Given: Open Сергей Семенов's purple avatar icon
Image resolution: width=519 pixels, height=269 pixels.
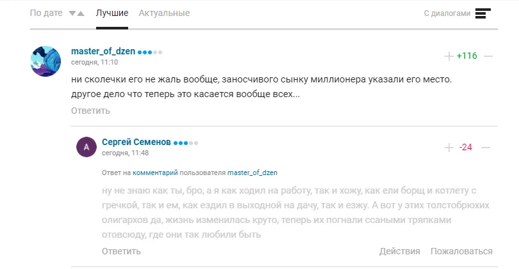Looking at the screenshot, I should 86,147.
